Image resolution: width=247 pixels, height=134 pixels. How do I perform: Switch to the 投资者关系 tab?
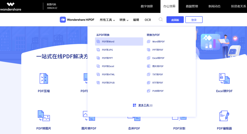point(238,6)
